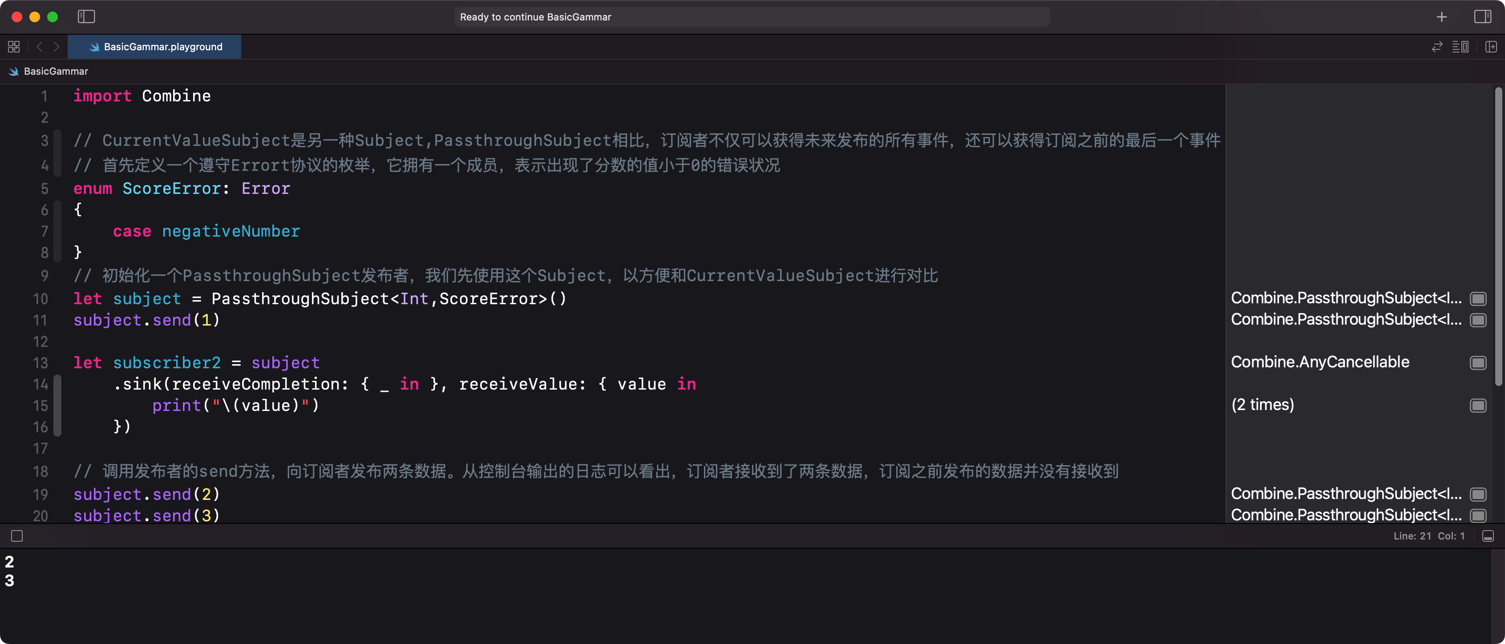Click line number 10 in the gutter

(40, 299)
